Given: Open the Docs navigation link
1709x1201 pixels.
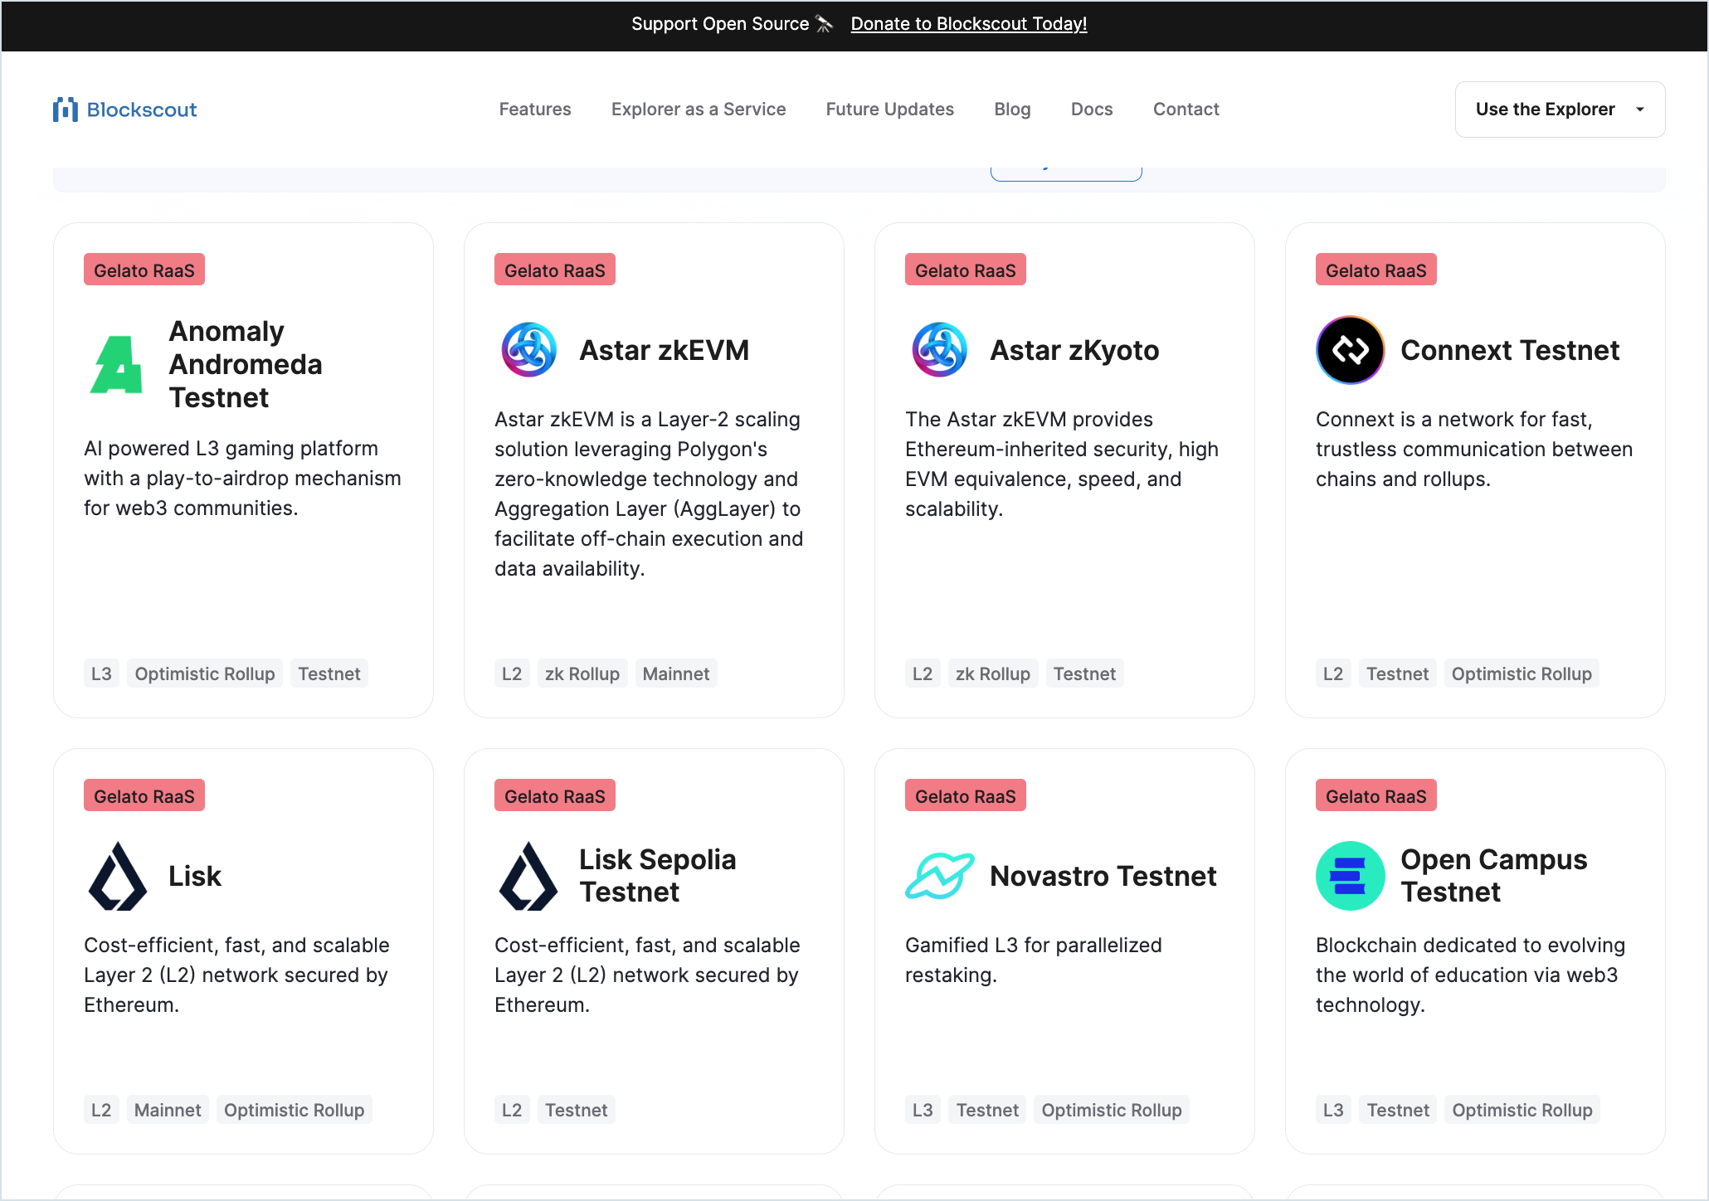Looking at the screenshot, I should click(1092, 109).
